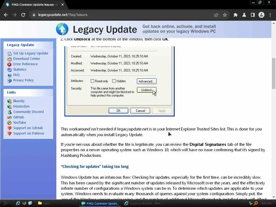Select the FAQ: Common Update Issues tab

(x=34, y=5)
